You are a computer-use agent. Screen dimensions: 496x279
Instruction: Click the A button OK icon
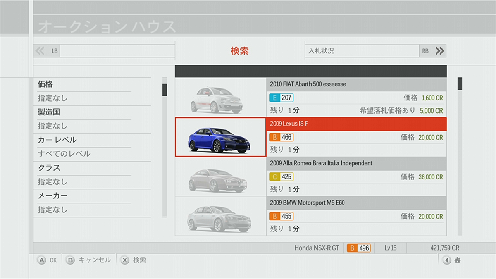(x=41, y=260)
